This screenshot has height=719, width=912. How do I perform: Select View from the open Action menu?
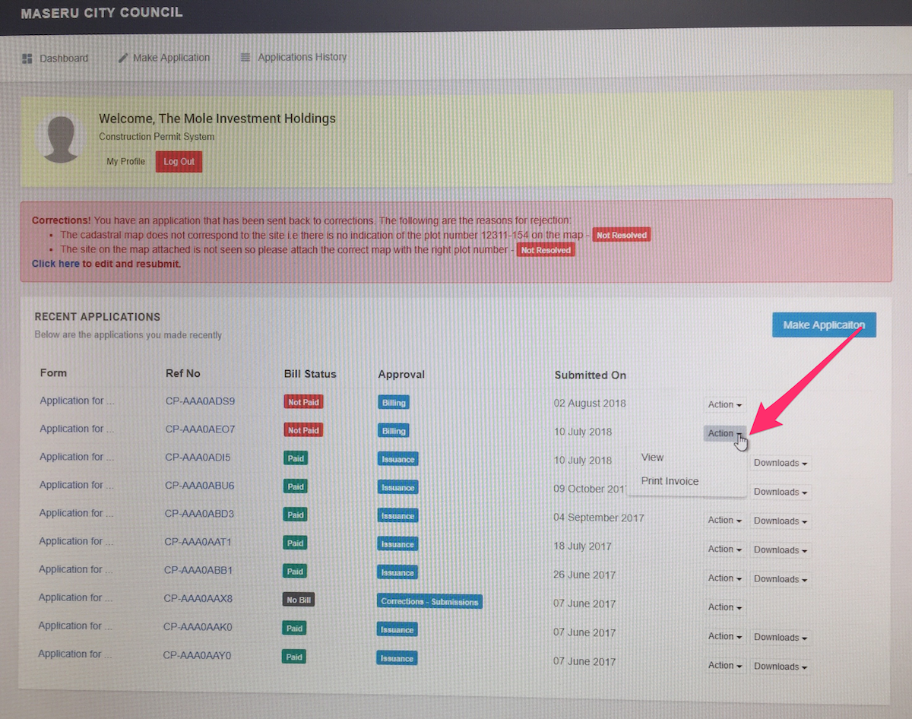652,457
